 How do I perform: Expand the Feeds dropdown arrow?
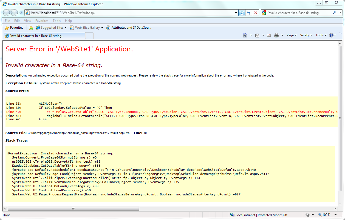point(263,35)
